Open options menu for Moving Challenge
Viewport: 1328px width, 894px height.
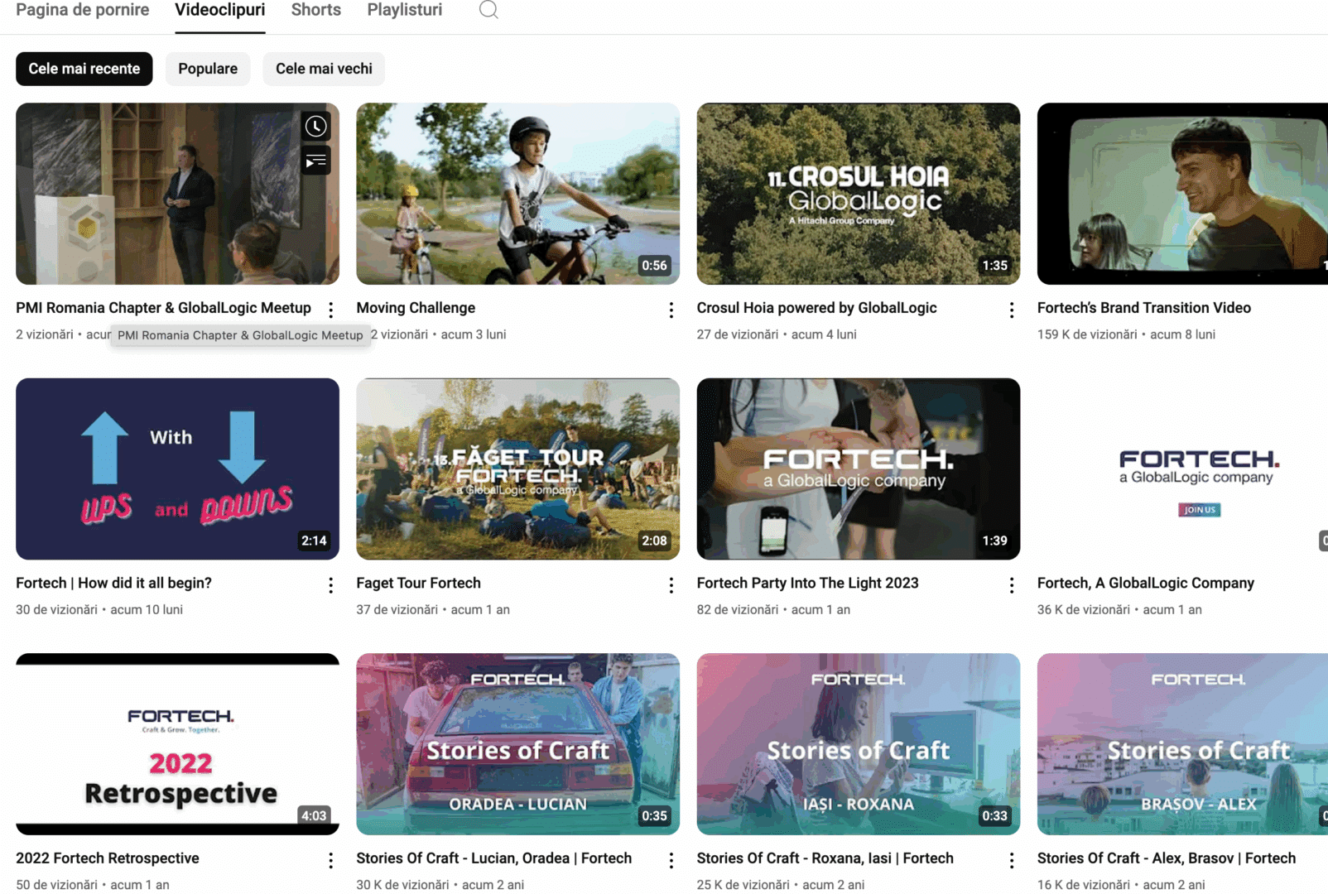671,310
